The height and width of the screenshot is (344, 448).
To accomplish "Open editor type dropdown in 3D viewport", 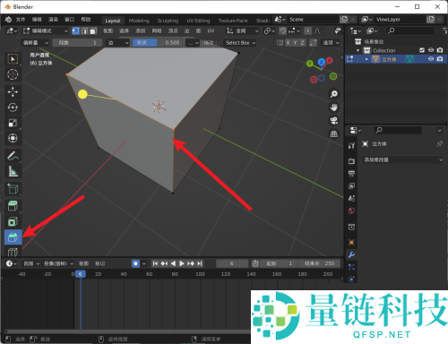I will pos(12,30).
